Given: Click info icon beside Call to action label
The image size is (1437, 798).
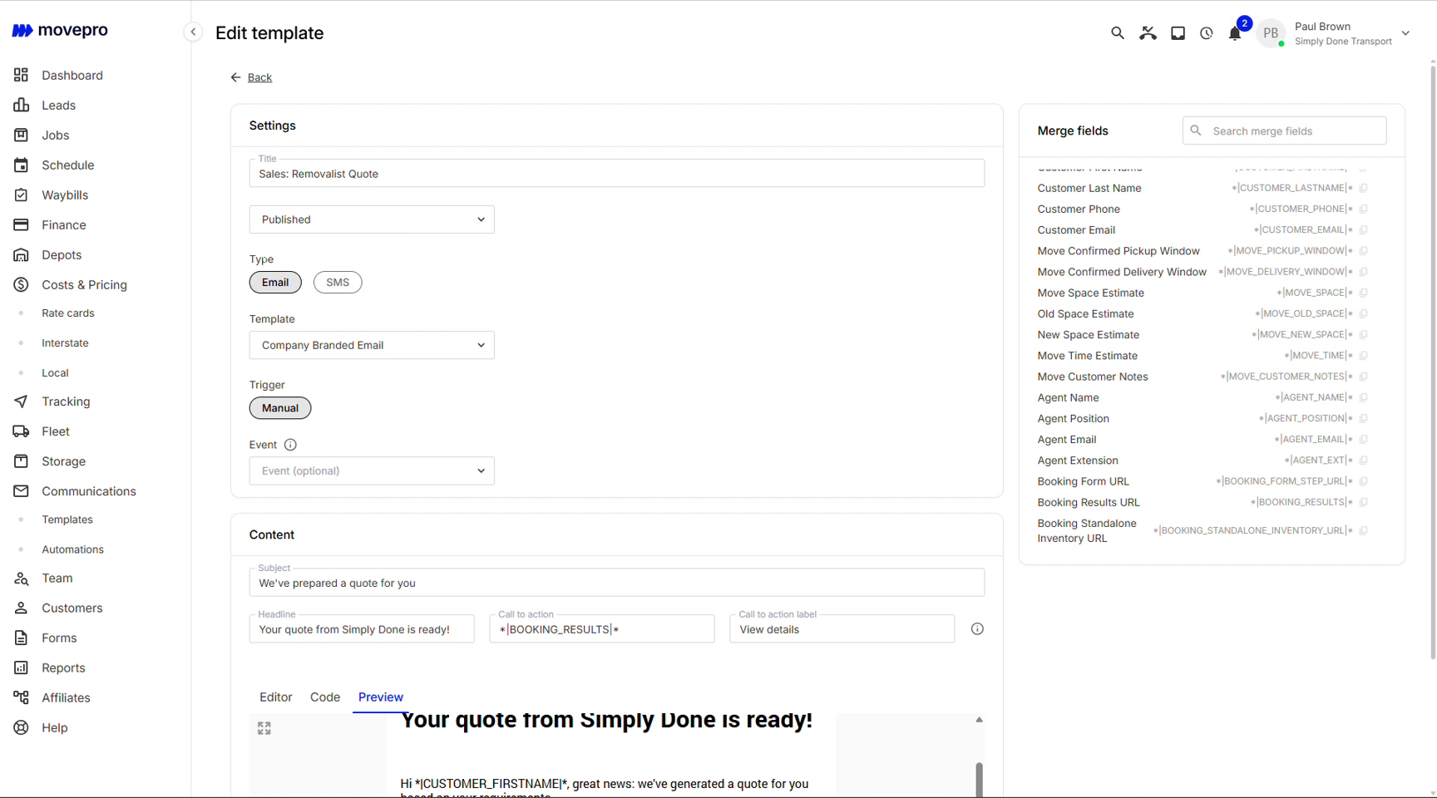Looking at the screenshot, I should 977,629.
